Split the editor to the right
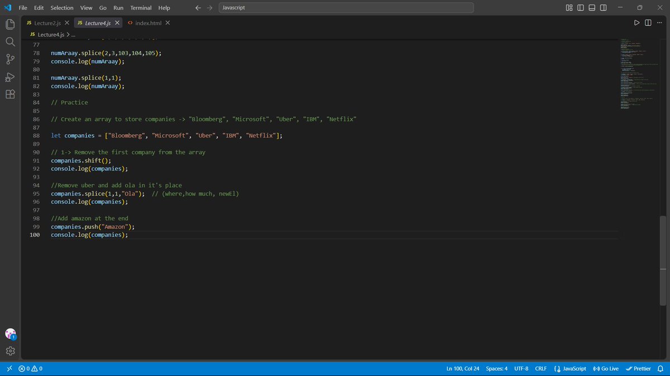The image size is (670, 376). (648, 23)
